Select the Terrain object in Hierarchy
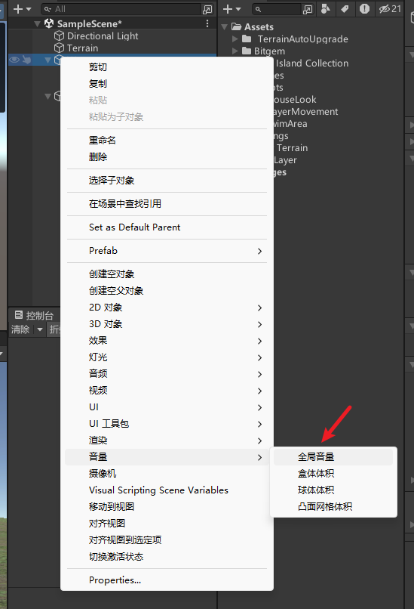Image resolution: width=414 pixels, height=609 pixels. pos(82,48)
